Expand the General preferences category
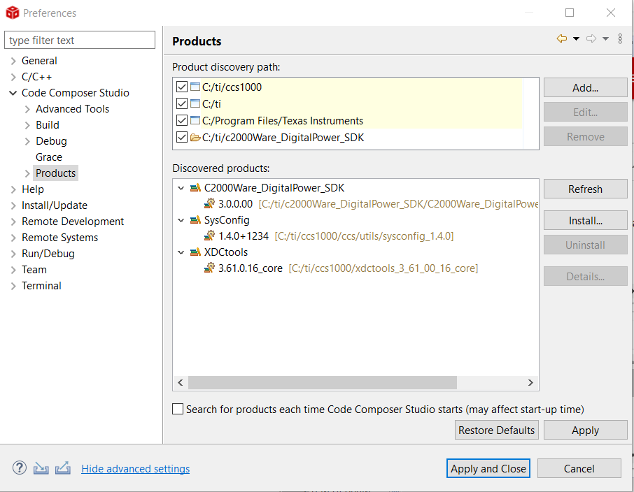Viewport: 634px width, 492px height. click(13, 61)
